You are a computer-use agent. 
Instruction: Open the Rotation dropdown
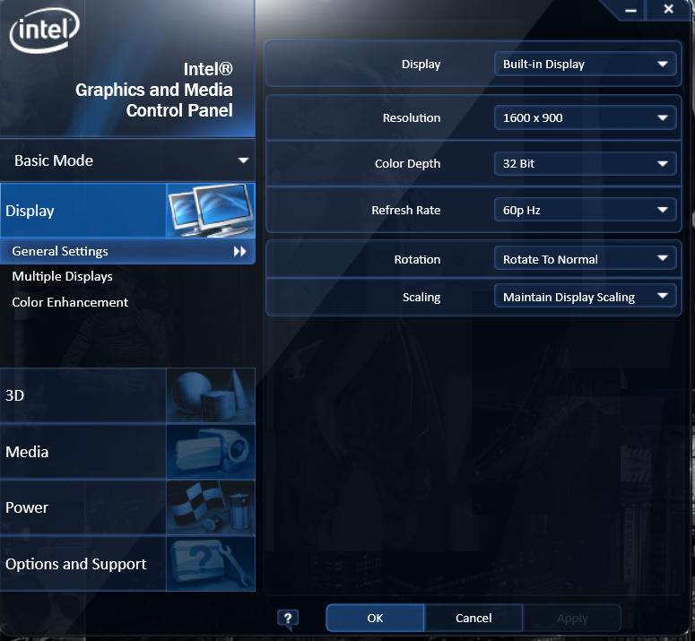point(585,259)
